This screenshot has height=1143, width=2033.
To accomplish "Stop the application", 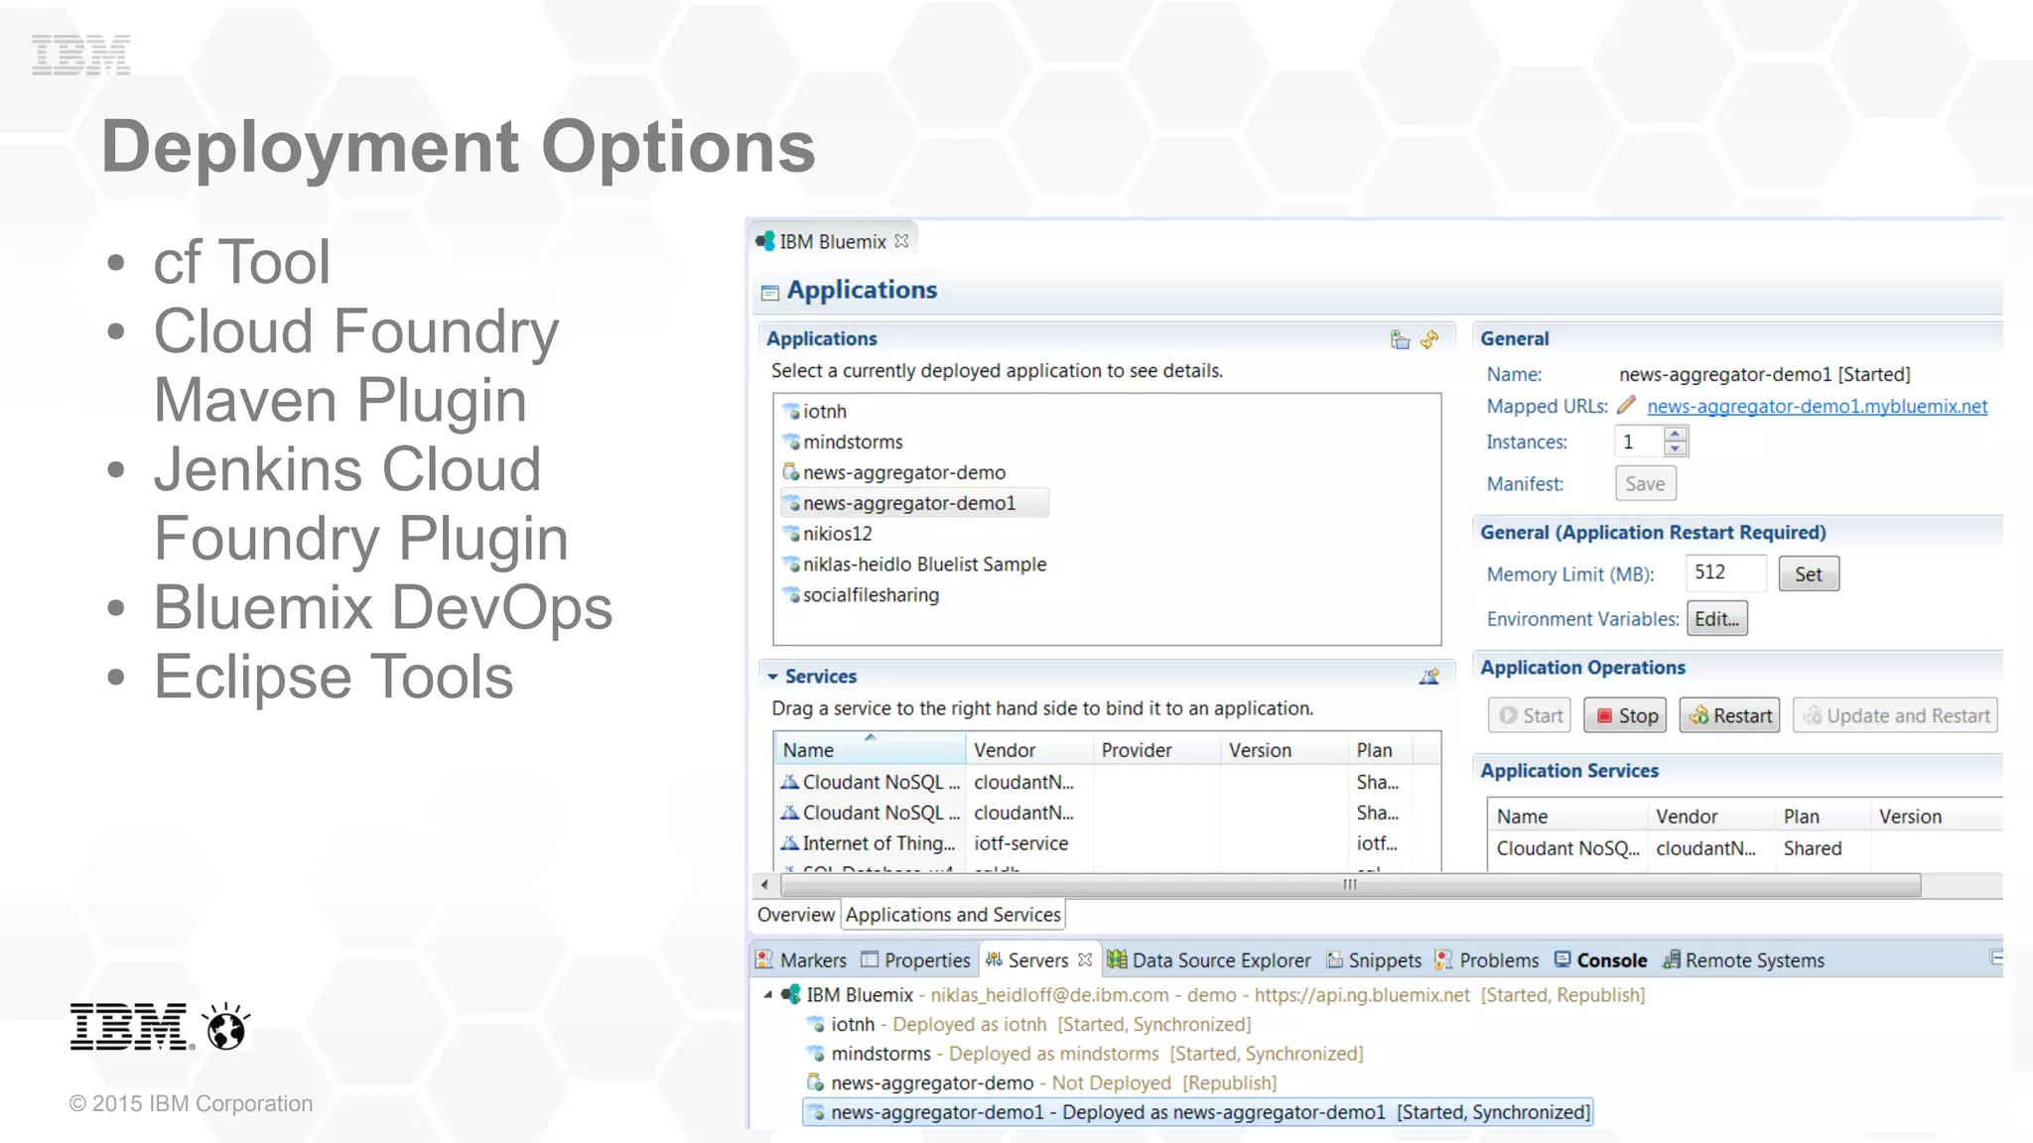I will [x=1625, y=715].
